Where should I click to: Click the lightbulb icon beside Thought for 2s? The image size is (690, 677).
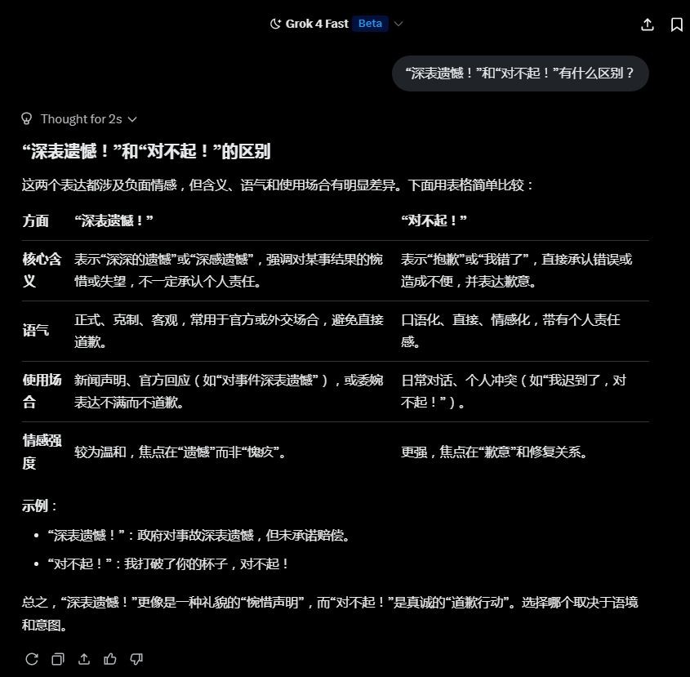pos(27,119)
